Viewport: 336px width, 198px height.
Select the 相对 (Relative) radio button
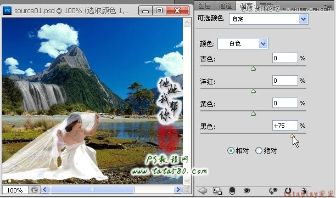[x=231, y=151]
